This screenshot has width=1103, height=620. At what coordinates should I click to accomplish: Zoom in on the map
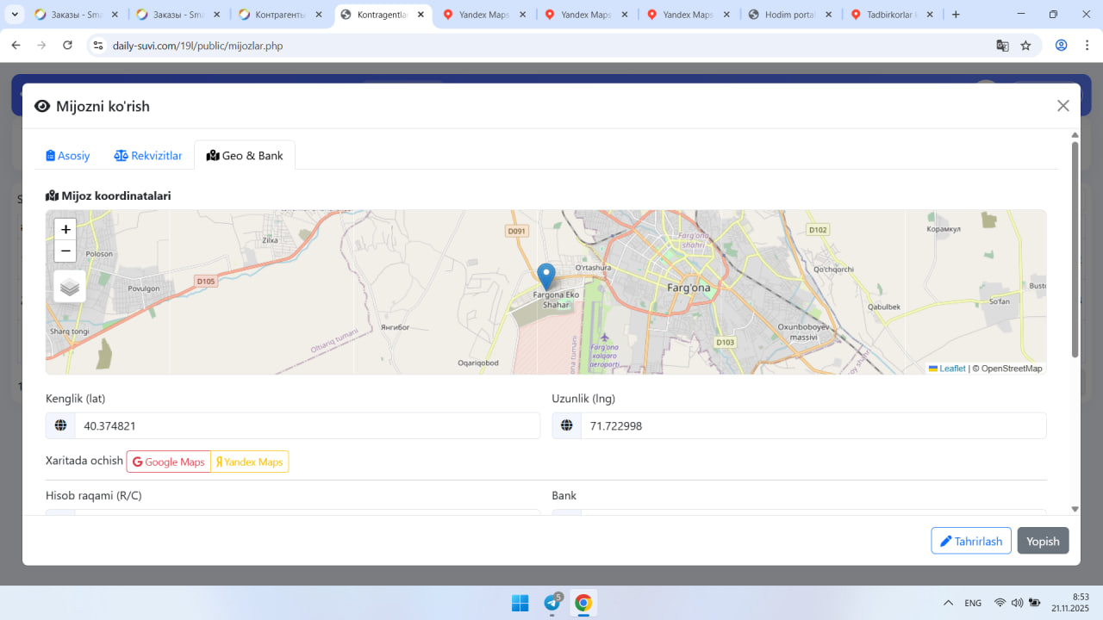point(65,229)
